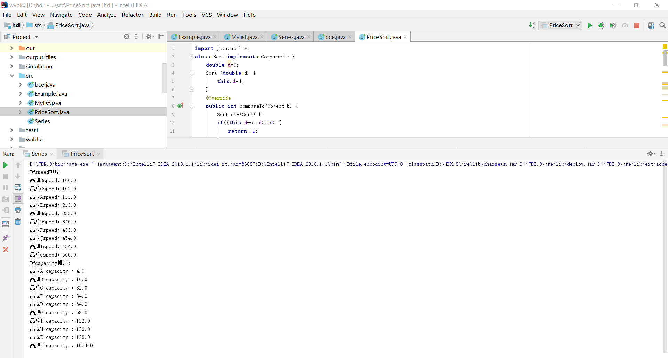Move down the stack trace arrow
The width and height of the screenshot is (668, 358).
[18, 176]
